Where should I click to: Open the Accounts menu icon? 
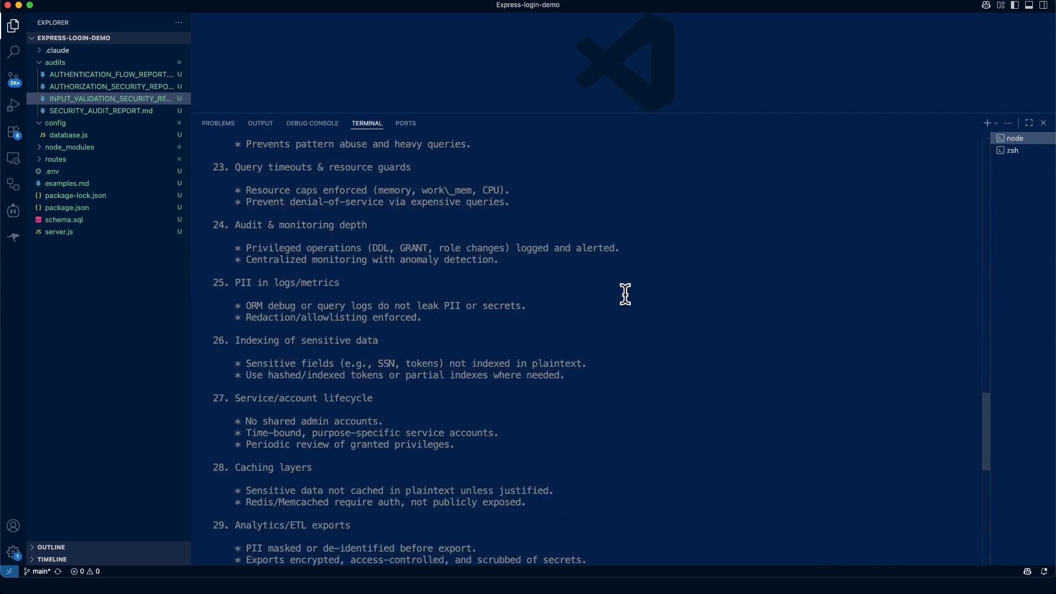[x=13, y=526]
